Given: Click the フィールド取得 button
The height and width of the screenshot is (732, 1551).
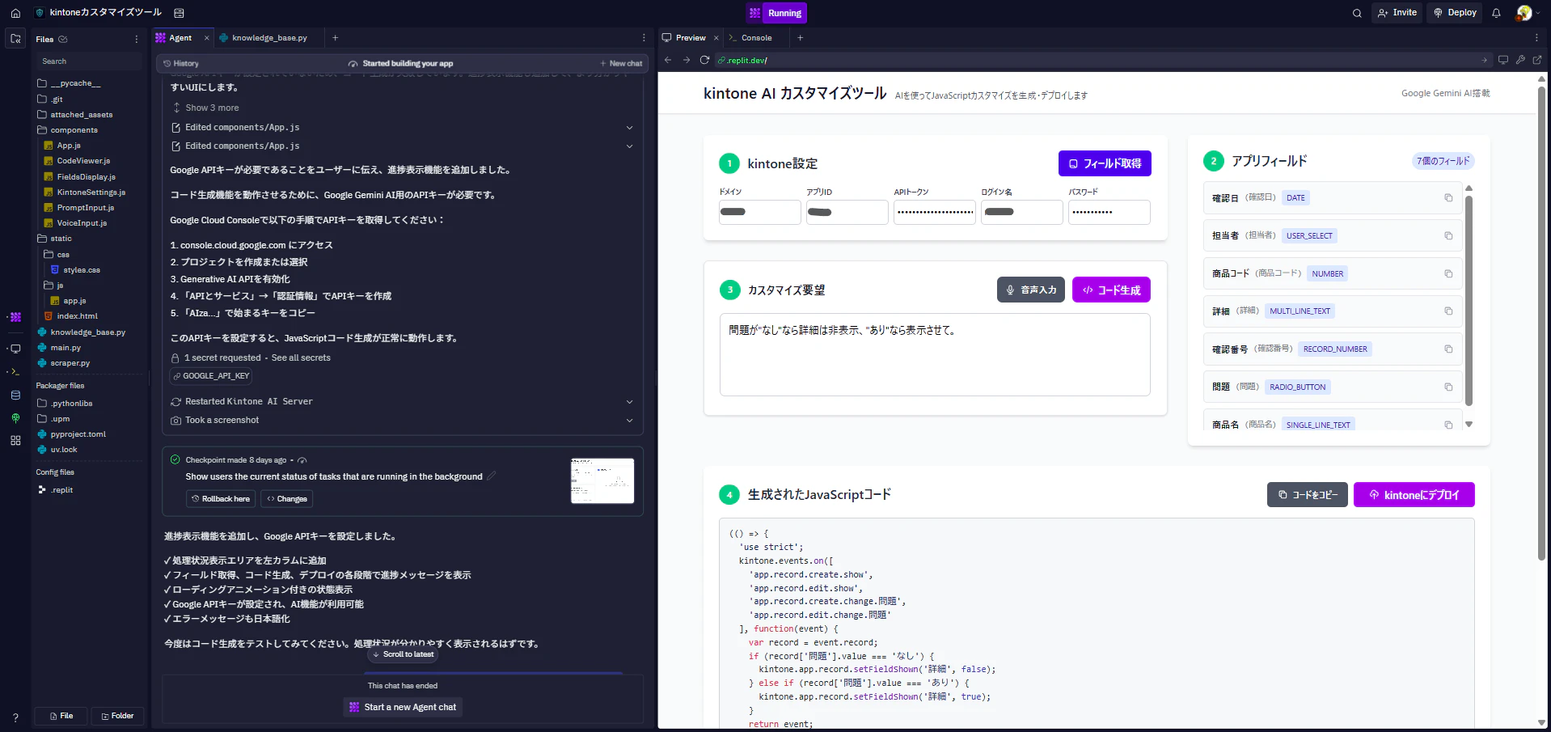Looking at the screenshot, I should (1105, 163).
